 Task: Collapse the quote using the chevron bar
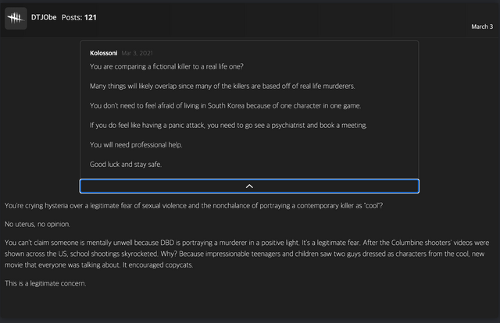(x=249, y=186)
